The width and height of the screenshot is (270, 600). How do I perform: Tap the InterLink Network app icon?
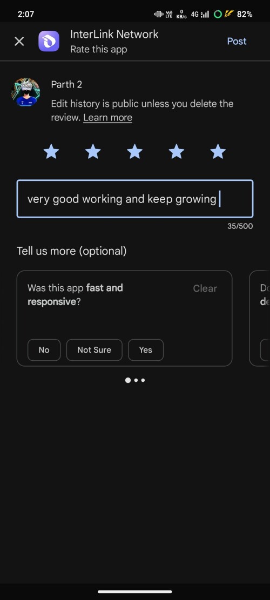coord(49,42)
